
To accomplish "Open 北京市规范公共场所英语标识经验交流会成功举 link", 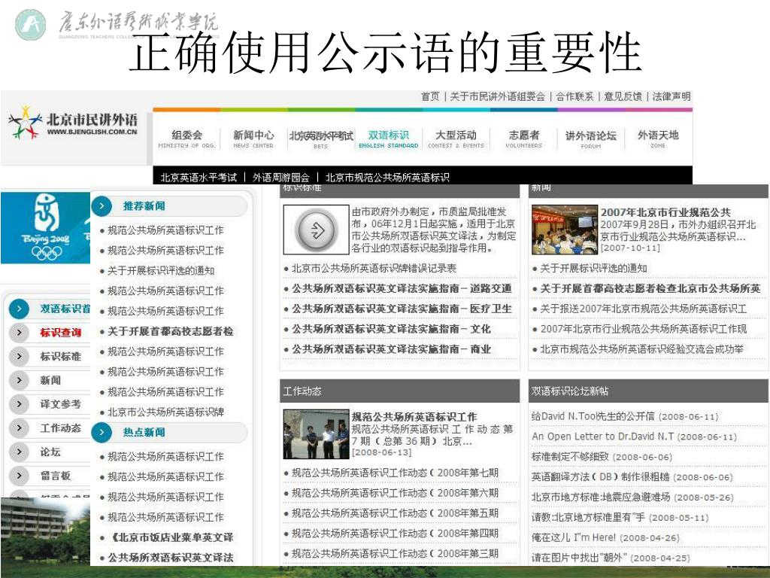I will point(642,349).
